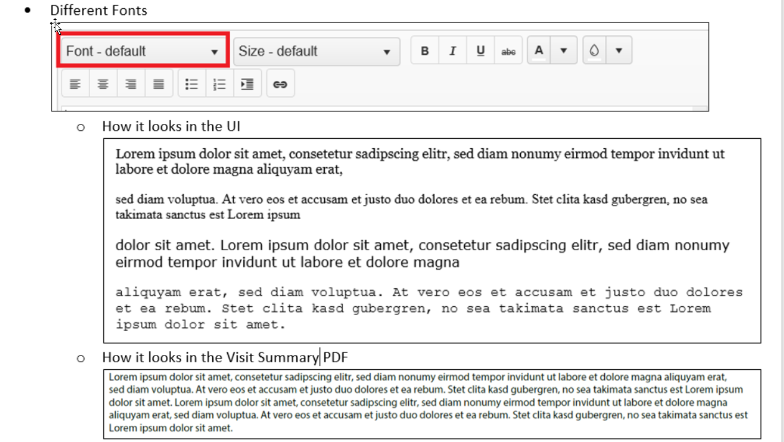The height and width of the screenshot is (442, 784).
Task: Align text left
Action: click(75, 84)
